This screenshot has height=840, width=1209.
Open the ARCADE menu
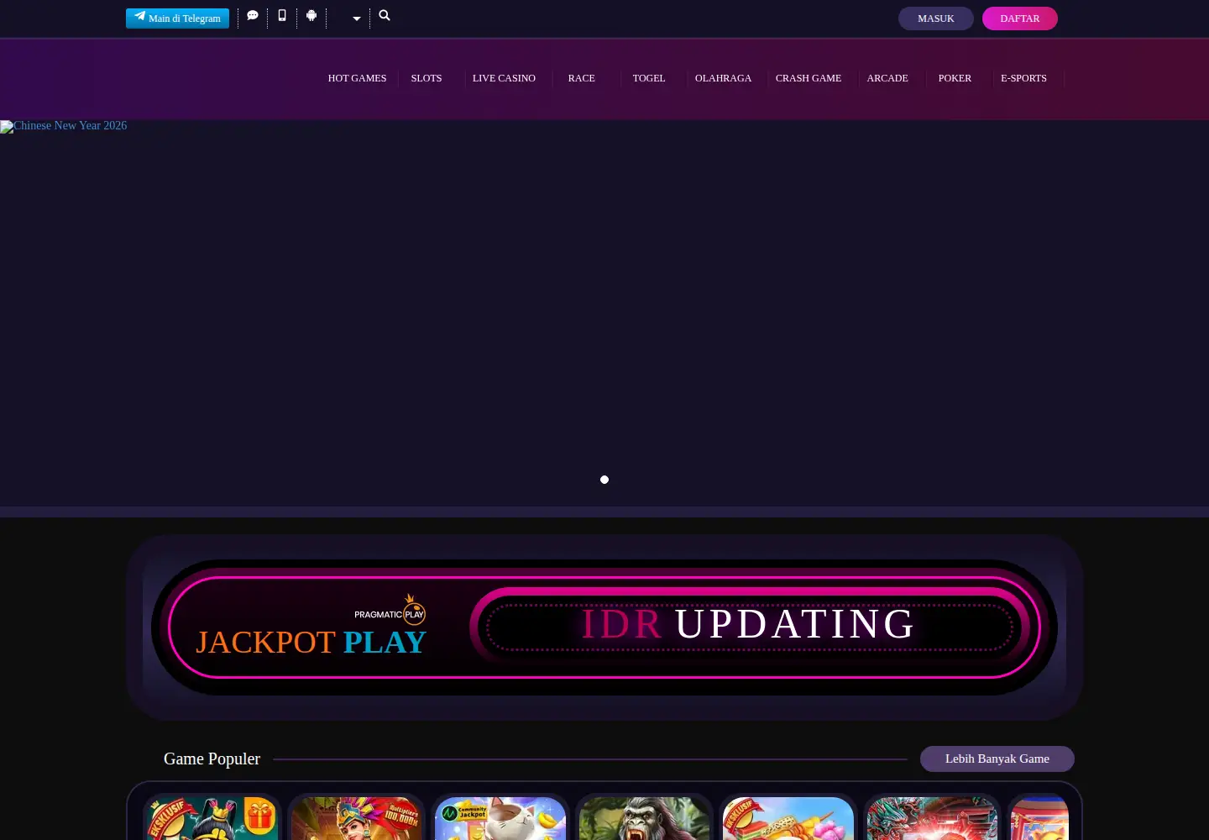[x=887, y=78]
